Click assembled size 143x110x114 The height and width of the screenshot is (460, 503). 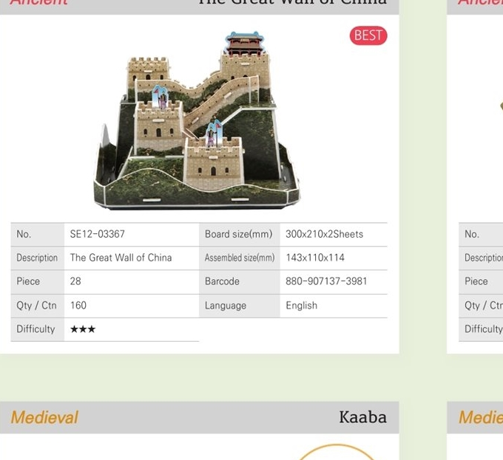(315, 258)
